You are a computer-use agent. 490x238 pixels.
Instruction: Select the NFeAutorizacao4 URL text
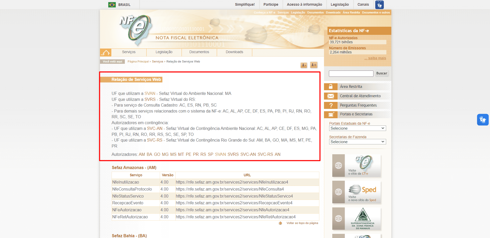233,210
